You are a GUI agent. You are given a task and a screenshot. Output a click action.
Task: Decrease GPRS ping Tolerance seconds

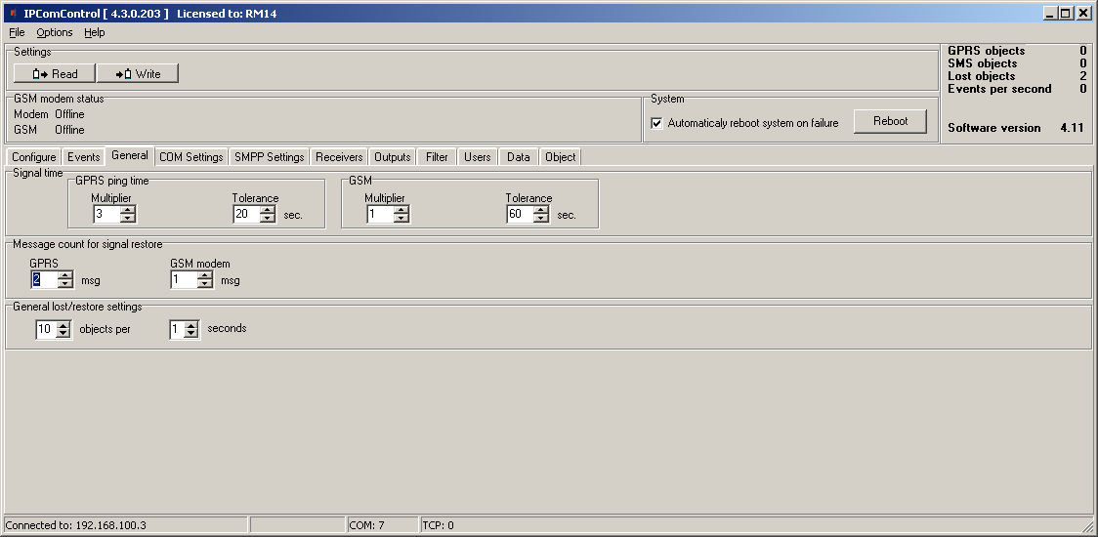[268, 219]
